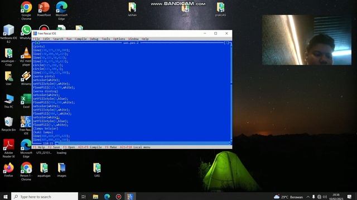Click Alt+F10 Local menu in status bar
Image resolution: width=357 pixels, height=200 pixels.
click(135, 147)
